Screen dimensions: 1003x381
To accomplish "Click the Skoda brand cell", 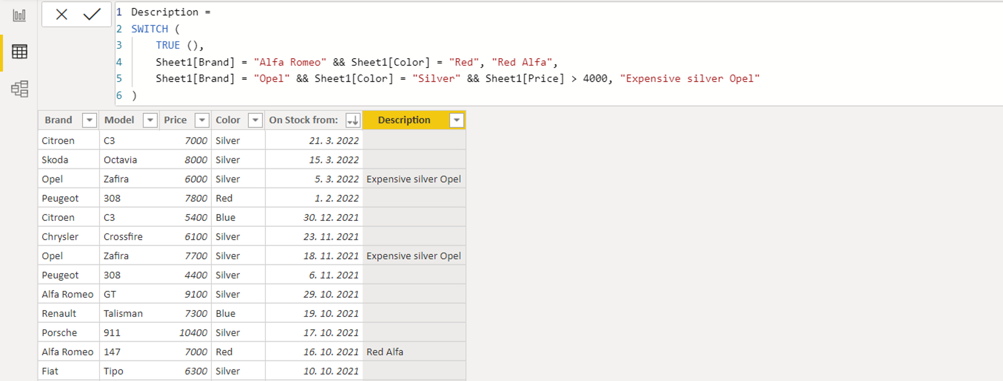I will coord(68,160).
